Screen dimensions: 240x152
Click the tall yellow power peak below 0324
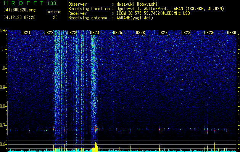click(x=96, y=147)
